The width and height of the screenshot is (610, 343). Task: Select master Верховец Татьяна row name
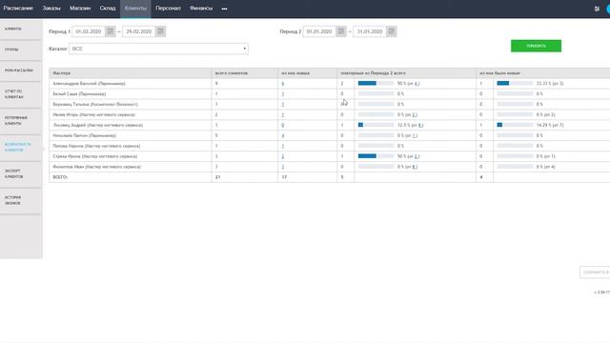95,105
